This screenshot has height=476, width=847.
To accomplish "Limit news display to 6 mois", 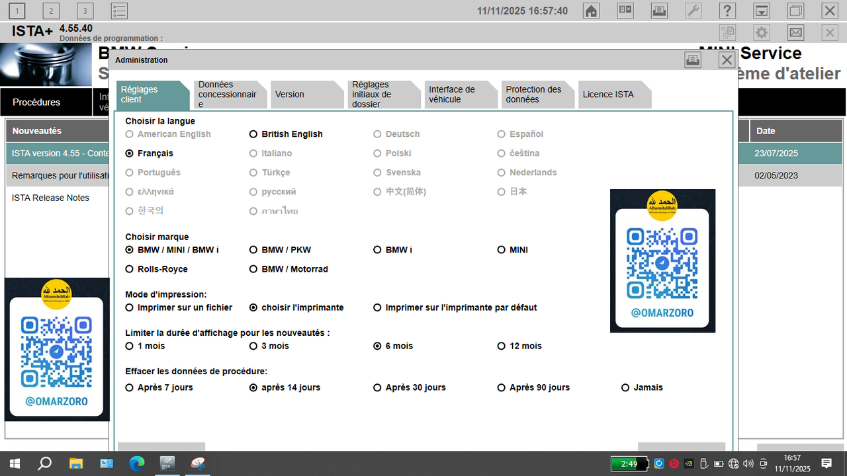I will [393, 346].
